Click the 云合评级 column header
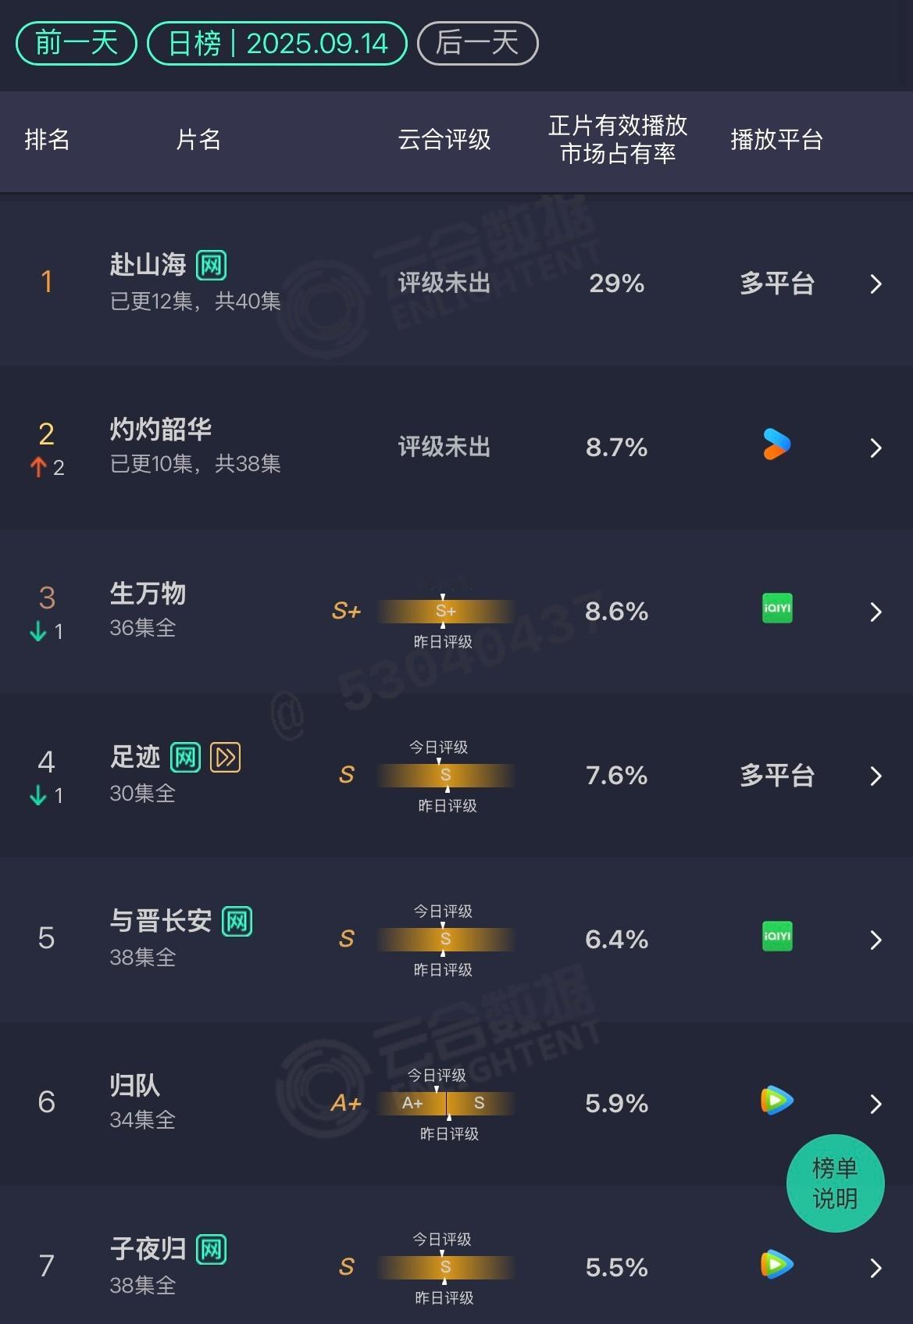The width and height of the screenshot is (913, 1324). [x=444, y=140]
